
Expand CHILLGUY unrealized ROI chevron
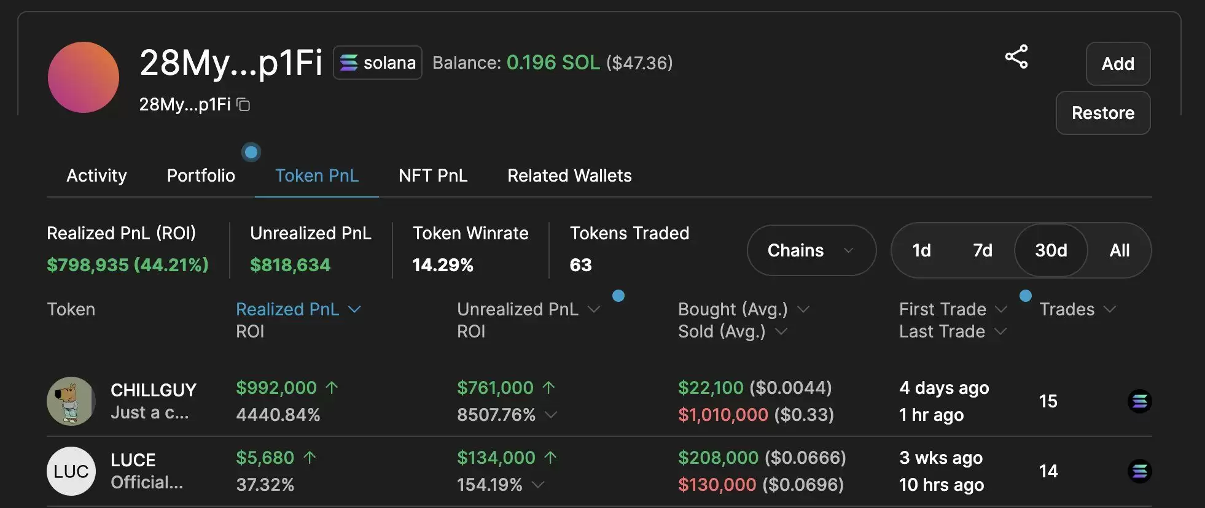click(551, 415)
